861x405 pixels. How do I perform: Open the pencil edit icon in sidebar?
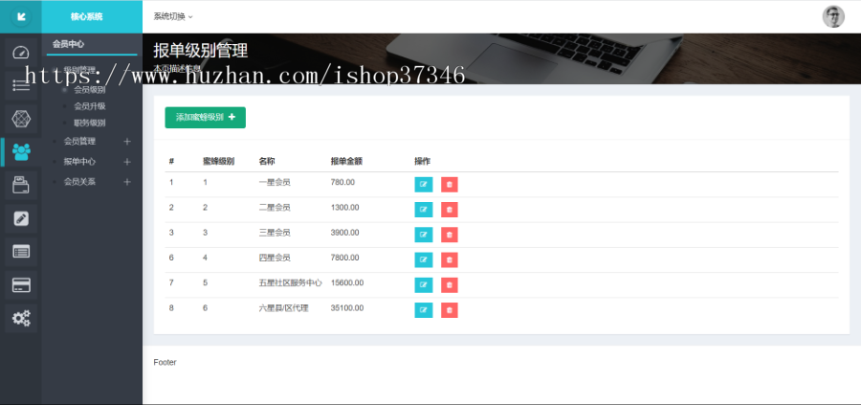point(21,218)
